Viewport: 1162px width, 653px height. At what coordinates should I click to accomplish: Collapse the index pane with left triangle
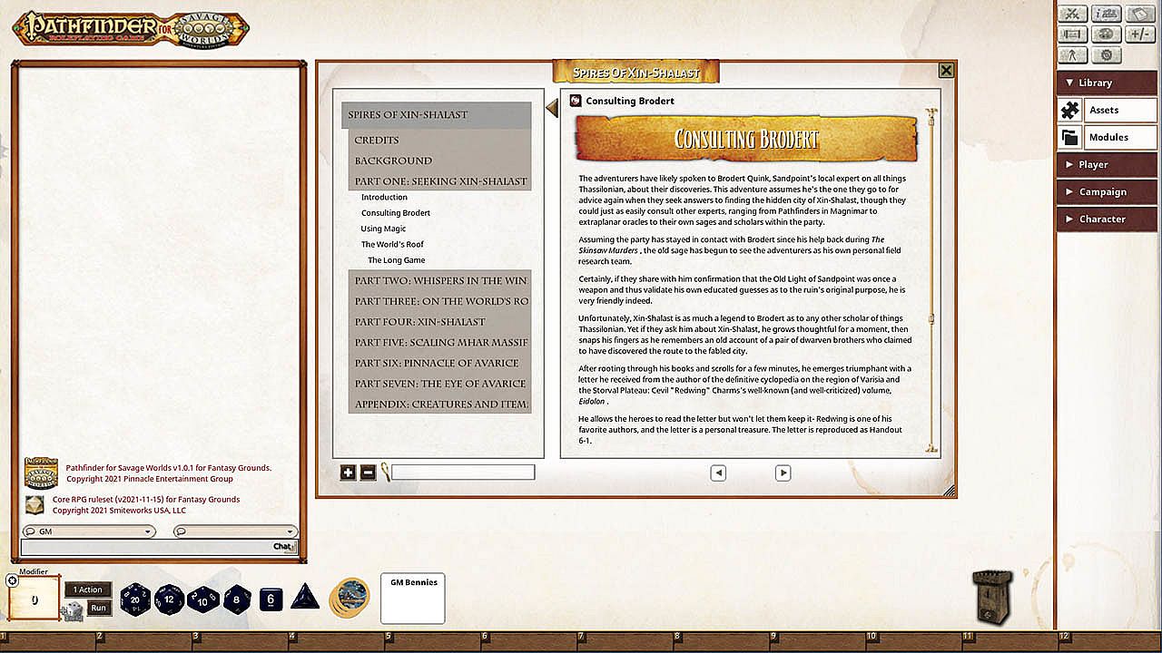pos(551,109)
